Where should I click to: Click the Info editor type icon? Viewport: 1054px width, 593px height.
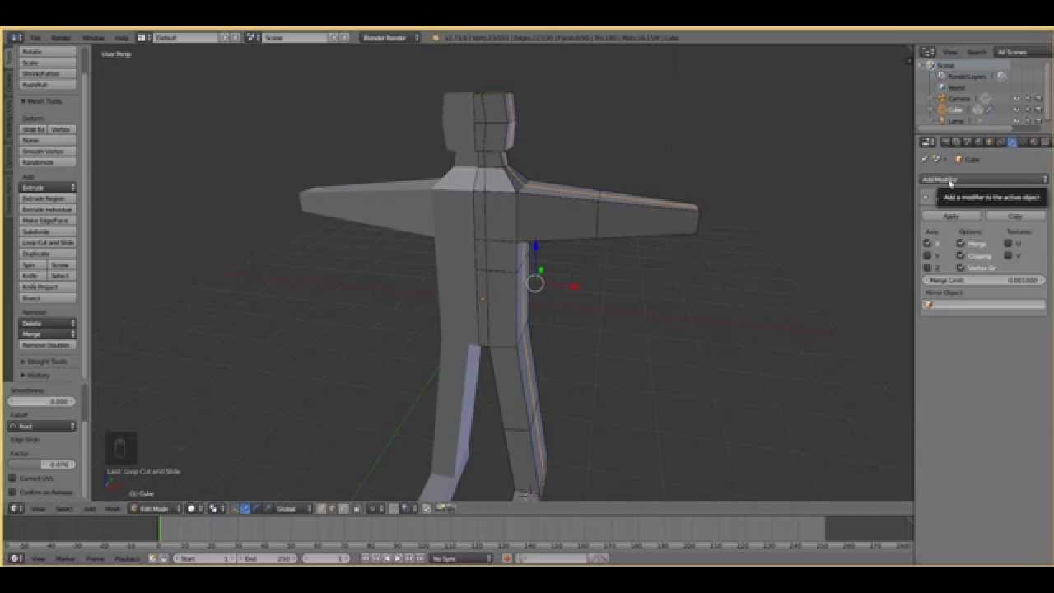pos(16,38)
